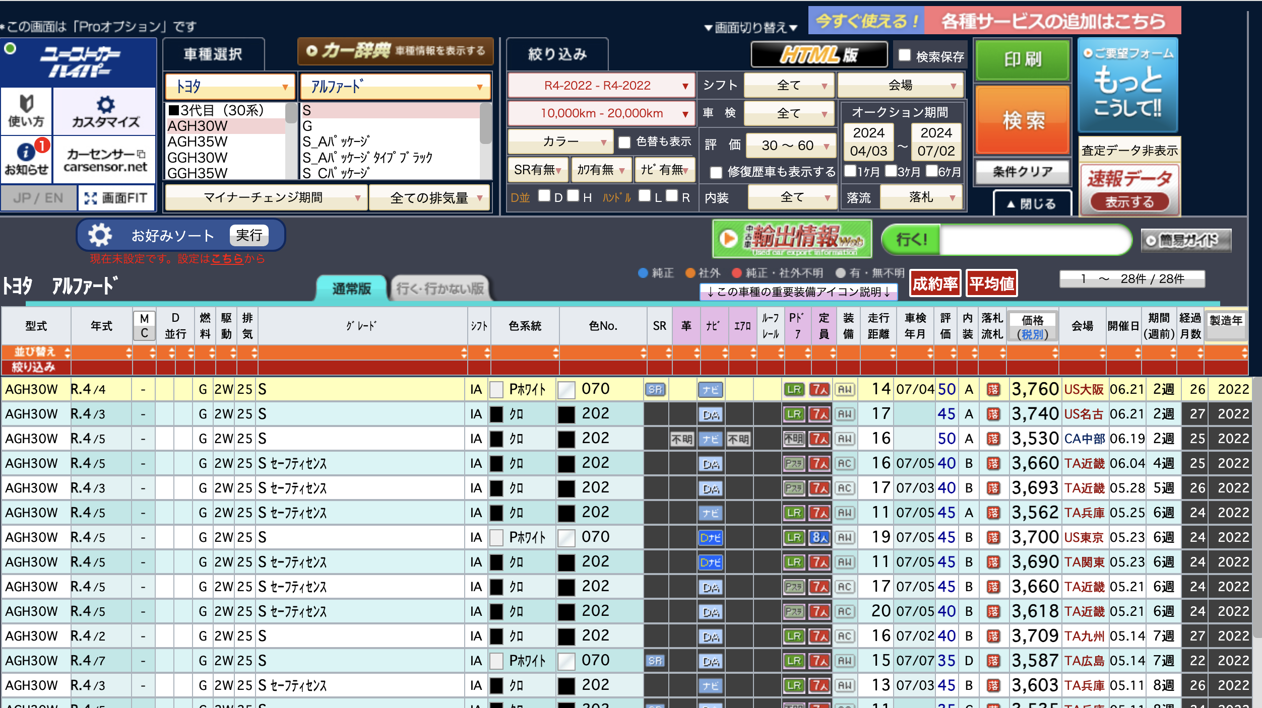This screenshot has height=708, width=1262.
Task: Click the 8人 seat badge in the 3,700 row
Action: coord(819,537)
